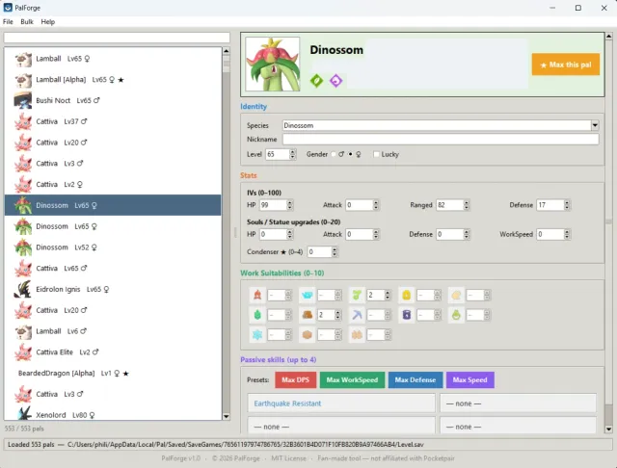Increase the IV HP stepper

290,202
